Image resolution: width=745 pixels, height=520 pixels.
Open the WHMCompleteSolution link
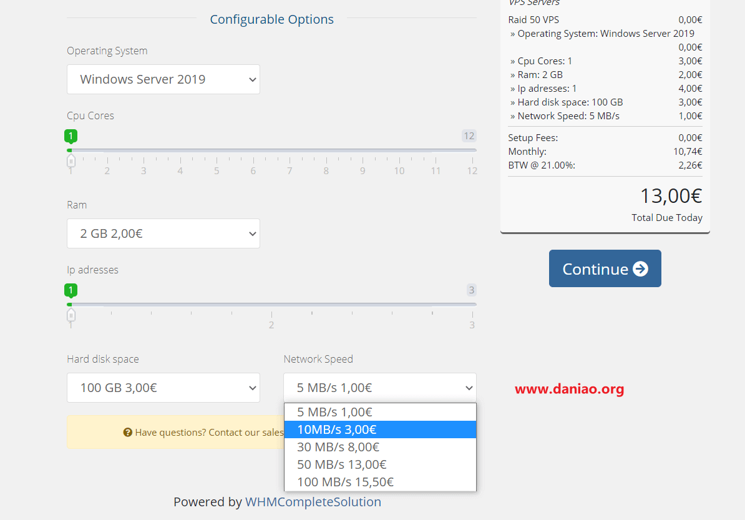click(313, 502)
